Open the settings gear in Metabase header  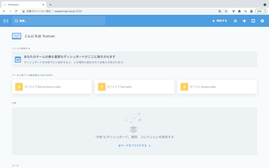click(x=262, y=21)
